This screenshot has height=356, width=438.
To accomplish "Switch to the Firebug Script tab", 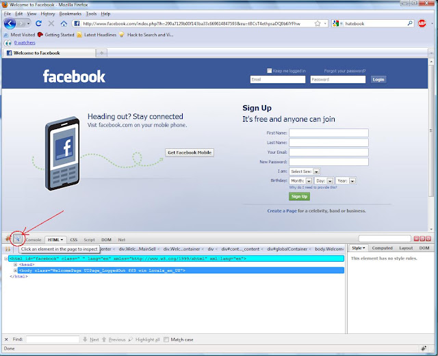I will click(89, 239).
